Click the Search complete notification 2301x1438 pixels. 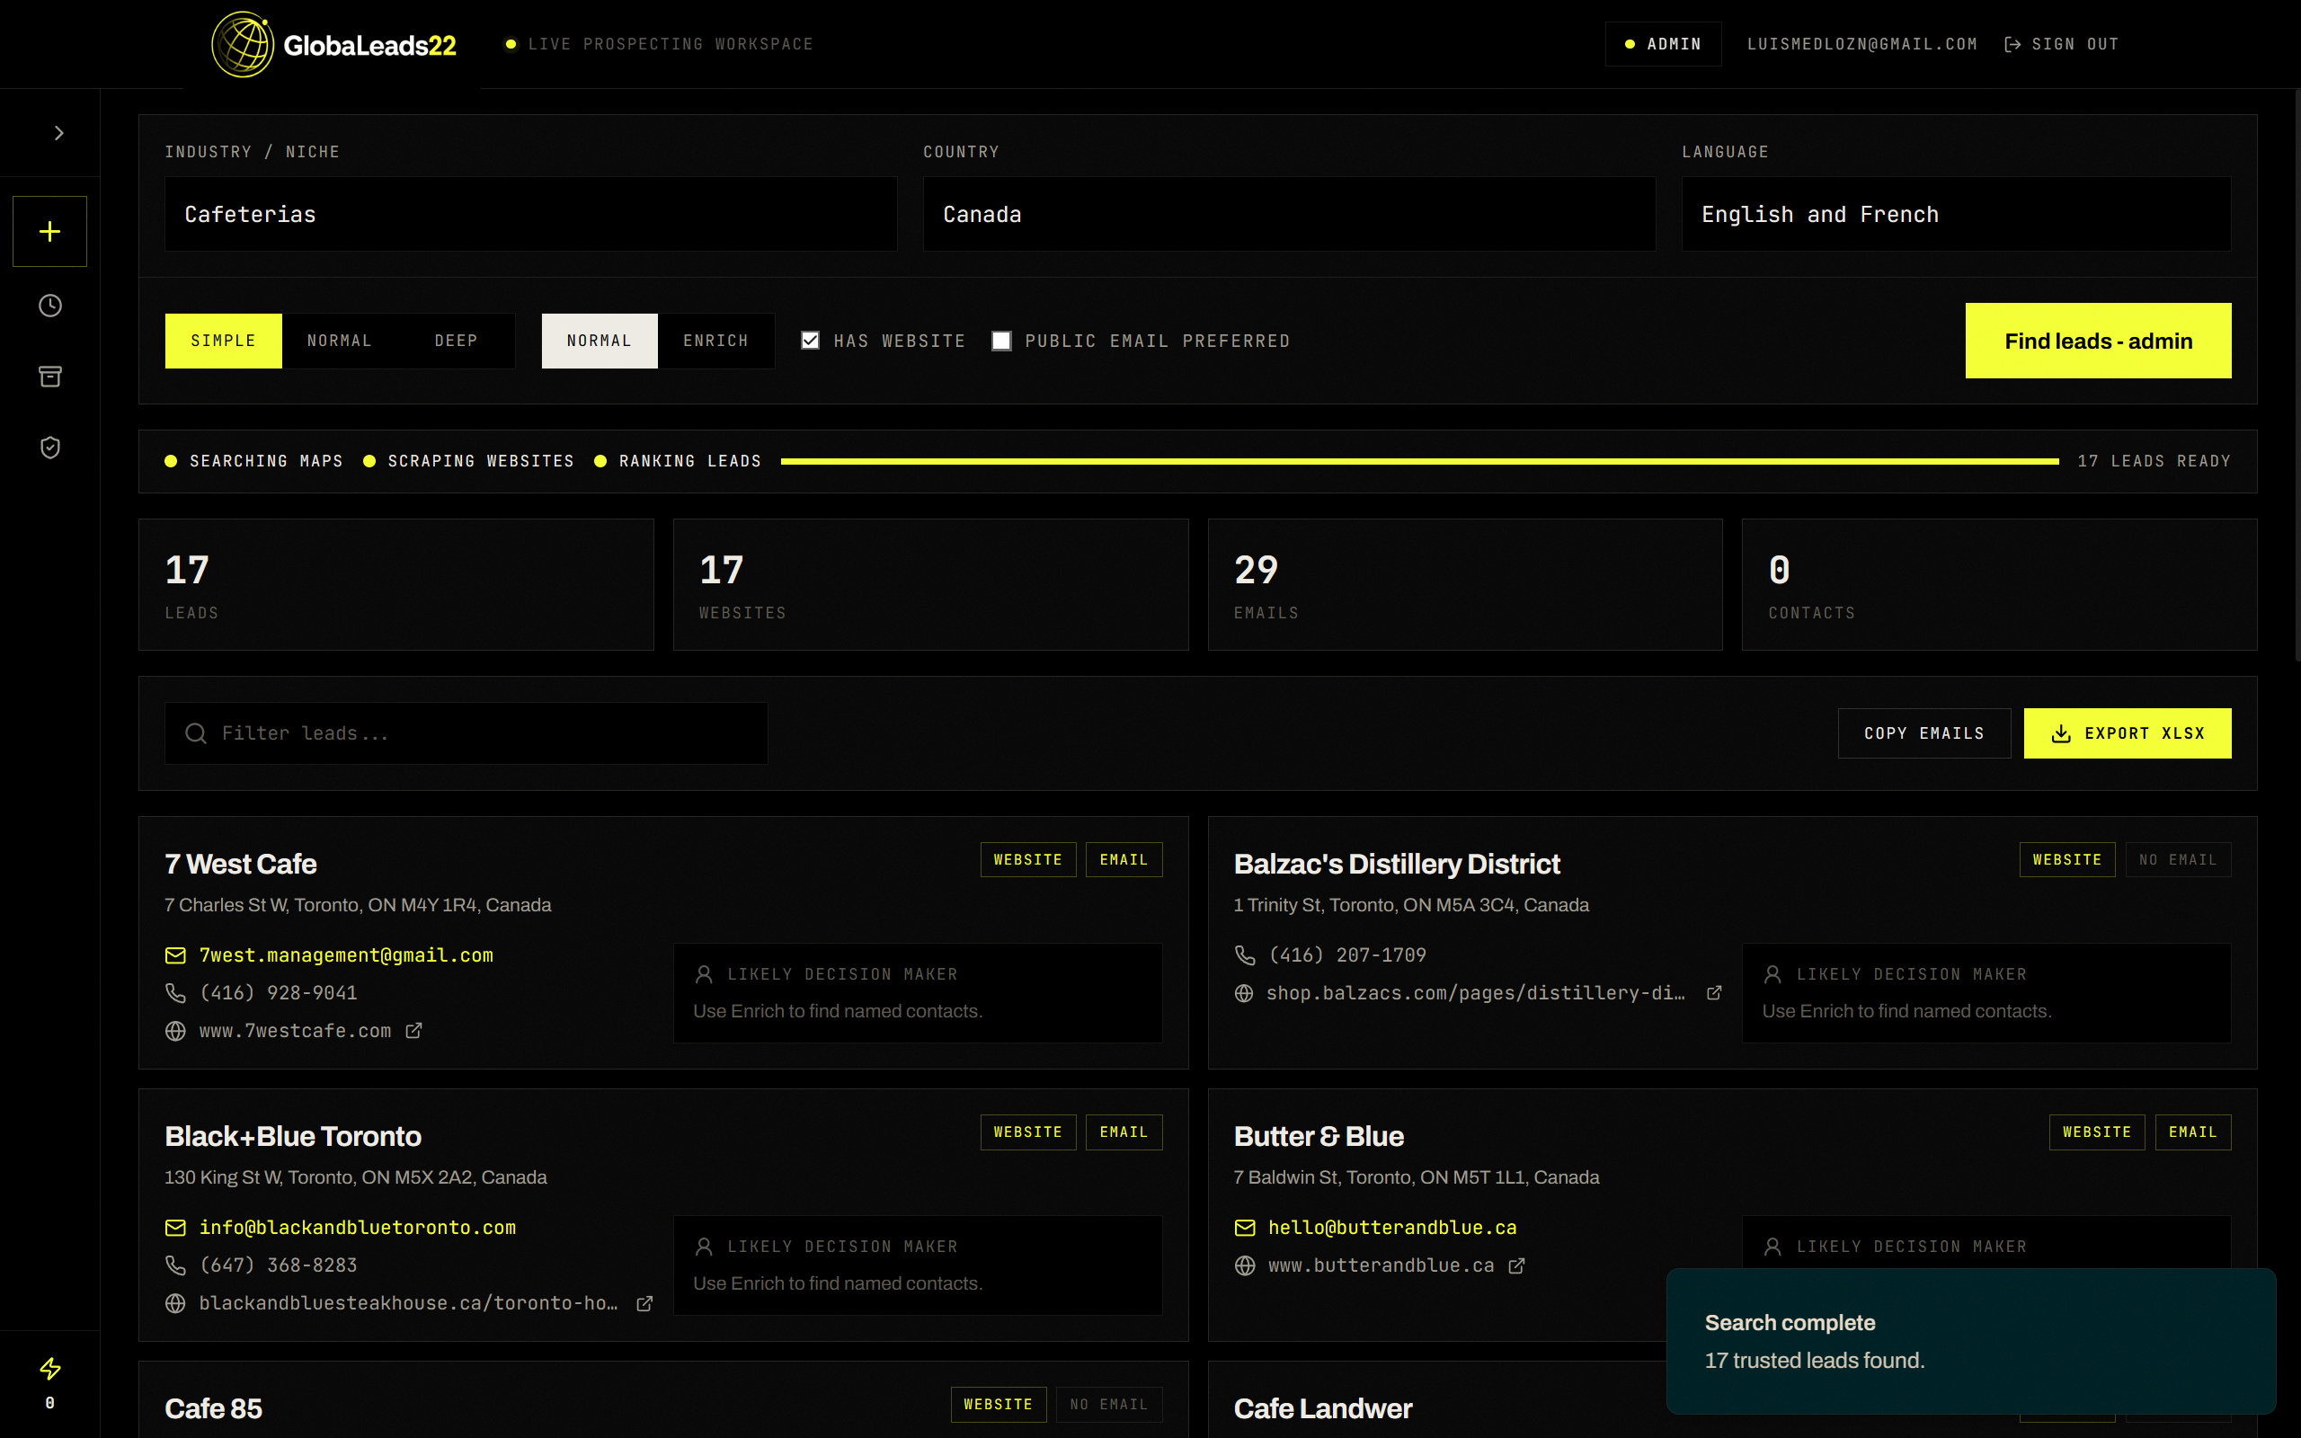coord(1971,1341)
